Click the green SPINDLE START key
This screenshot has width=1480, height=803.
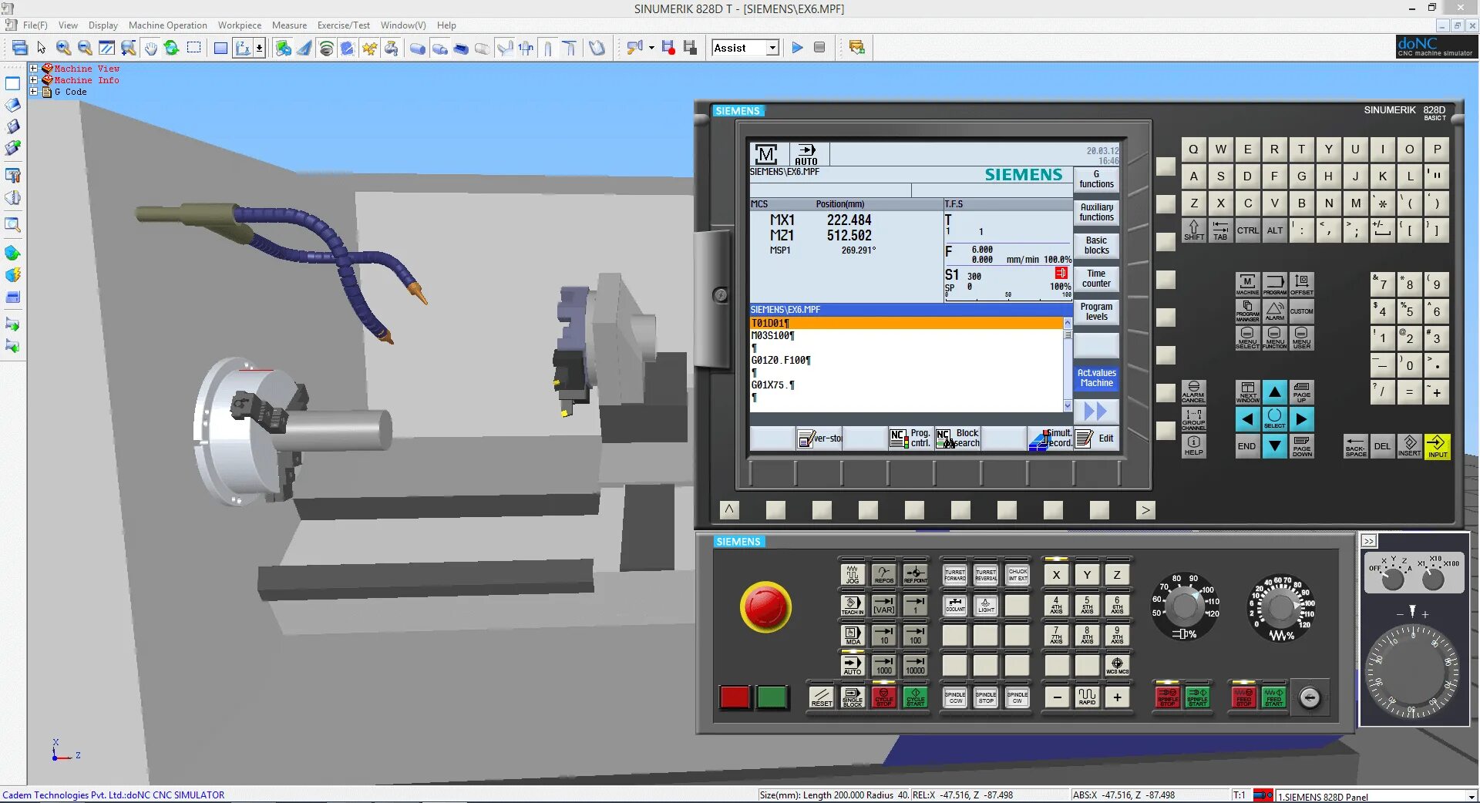(1197, 697)
